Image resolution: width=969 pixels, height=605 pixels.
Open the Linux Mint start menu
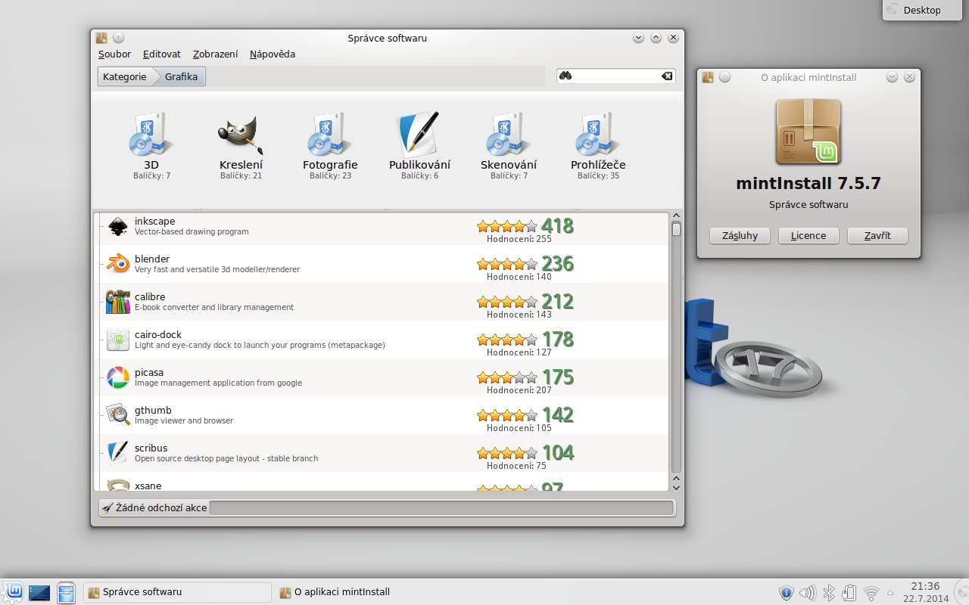(14, 592)
